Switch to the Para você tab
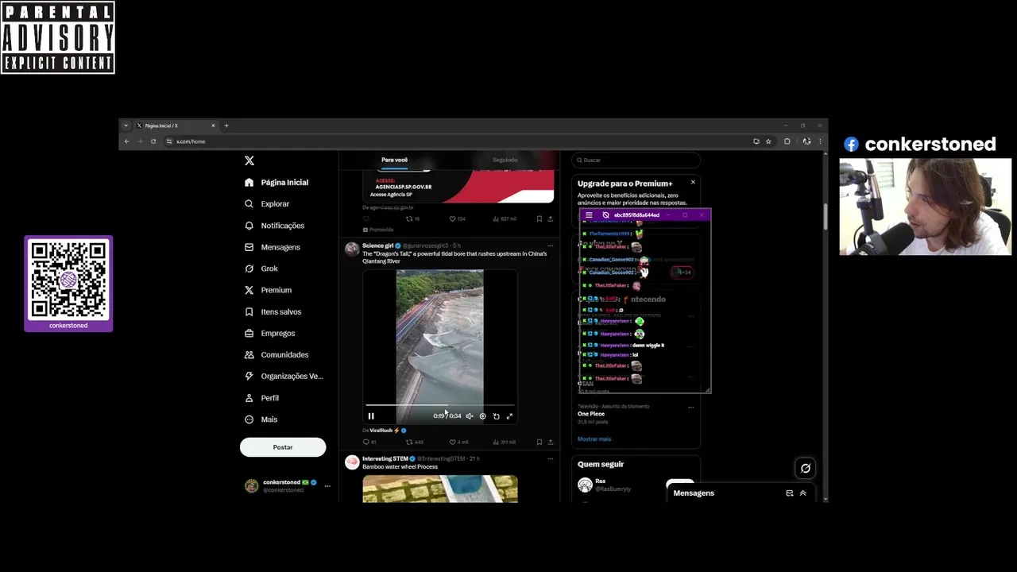Viewport: 1017px width, 572px height. coord(394,160)
